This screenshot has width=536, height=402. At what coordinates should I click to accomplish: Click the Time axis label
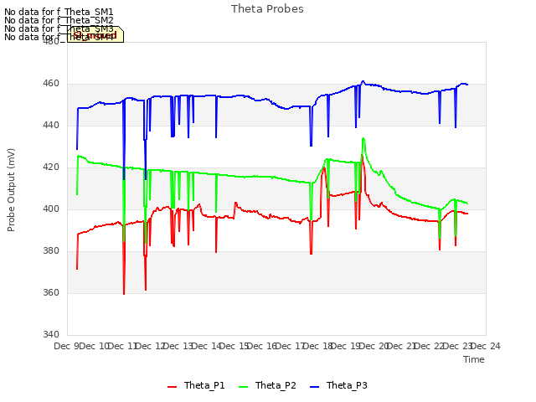474,359
